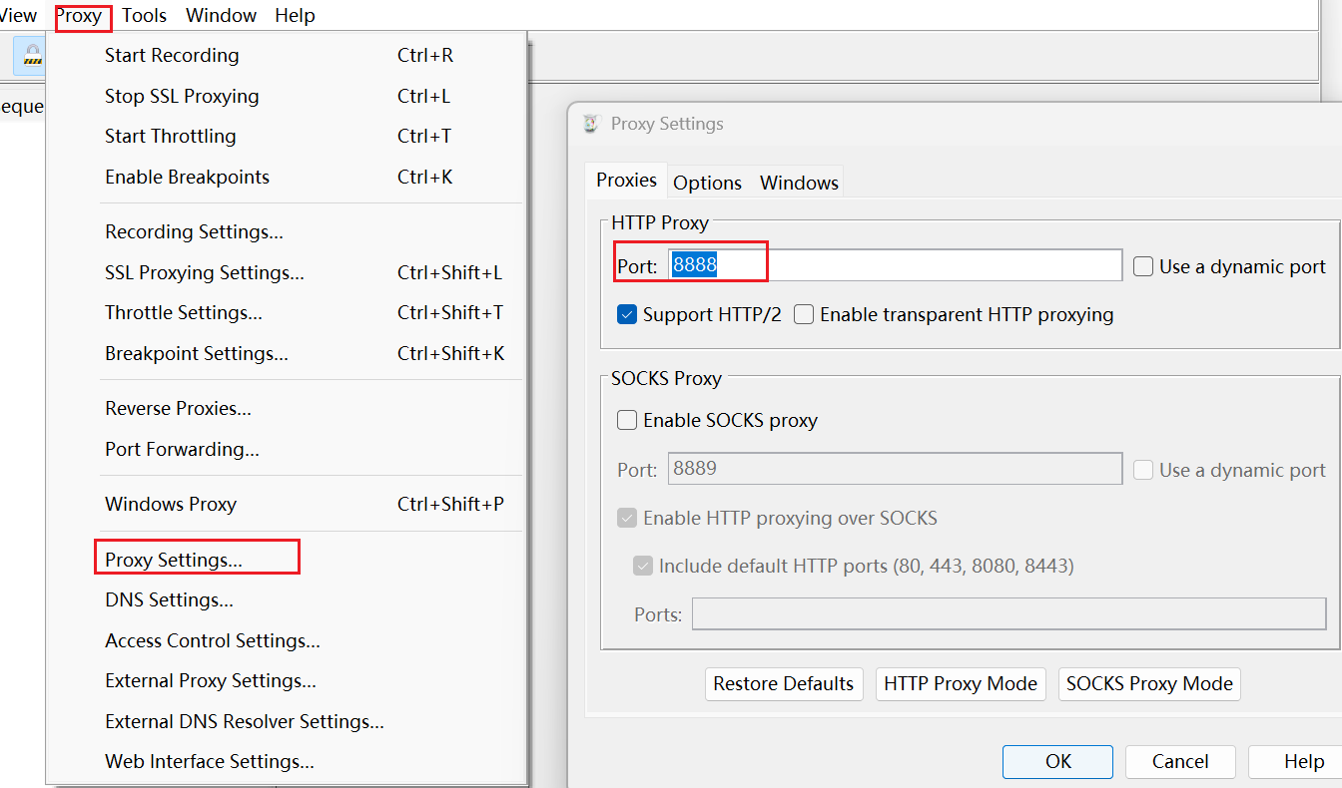Switch to the Options tab
The height and width of the screenshot is (788, 1342).
(707, 183)
